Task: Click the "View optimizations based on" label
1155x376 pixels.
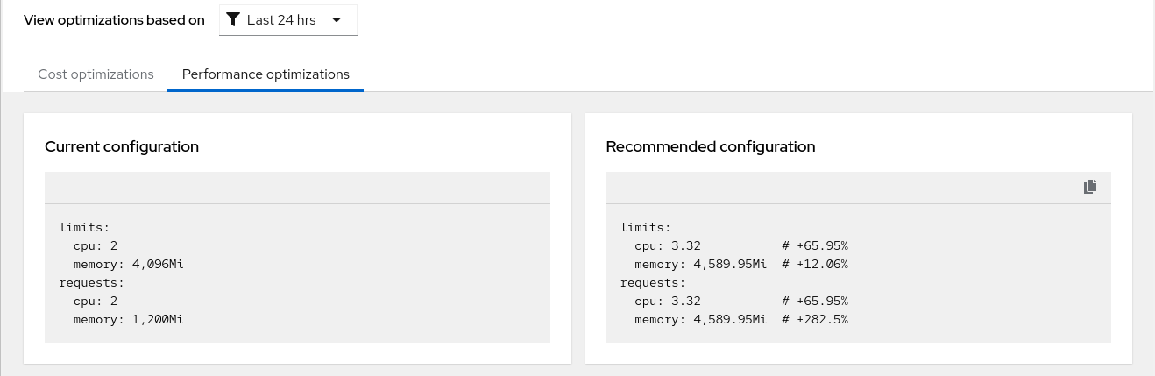Action: (x=114, y=20)
